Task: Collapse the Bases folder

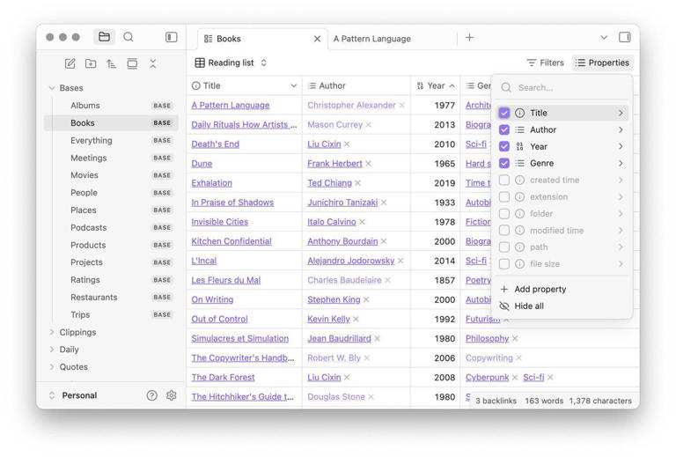Action: (x=52, y=88)
